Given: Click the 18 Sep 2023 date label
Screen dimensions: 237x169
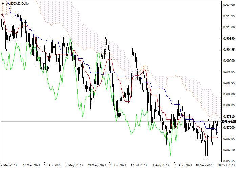Looking at the screenshot, I should [204, 165].
